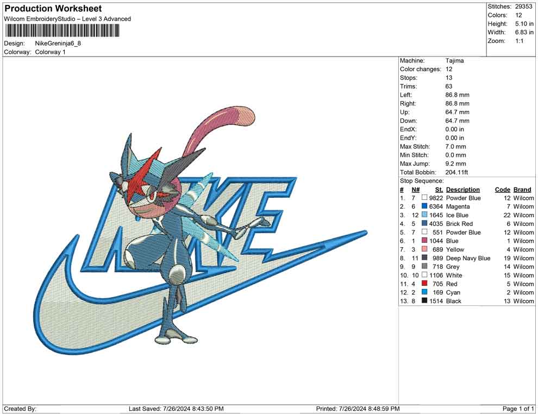Click the 'Brick Red' description text
Image resolution: width=538 pixels, height=414 pixels.
pos(459,224)
